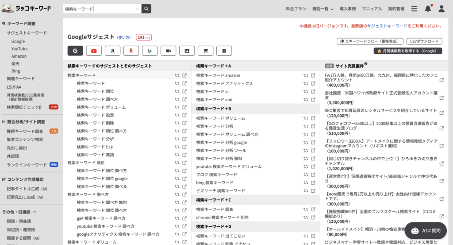Image resolution: width=453 pixels, height=245 pixels.
Task: Open the 3,000,000円 listing external link icon
Action: coord(441,98)
